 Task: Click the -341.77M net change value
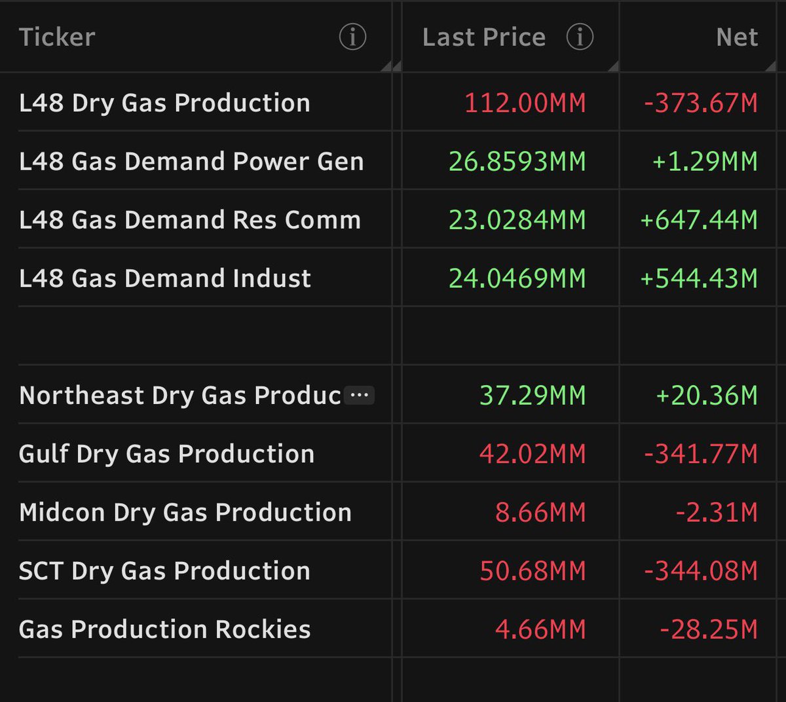pos(701,454)
